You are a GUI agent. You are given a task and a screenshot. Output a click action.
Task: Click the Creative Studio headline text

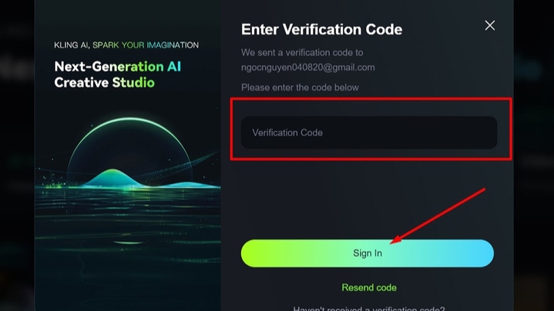pyautogui.click(x=104, y=83)
